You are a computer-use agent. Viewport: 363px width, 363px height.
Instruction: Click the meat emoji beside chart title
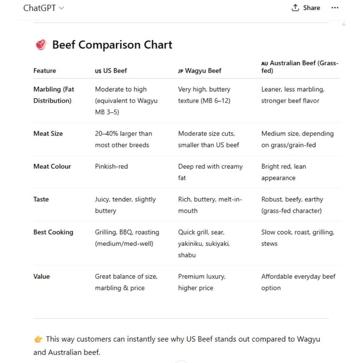coord(41,45)
